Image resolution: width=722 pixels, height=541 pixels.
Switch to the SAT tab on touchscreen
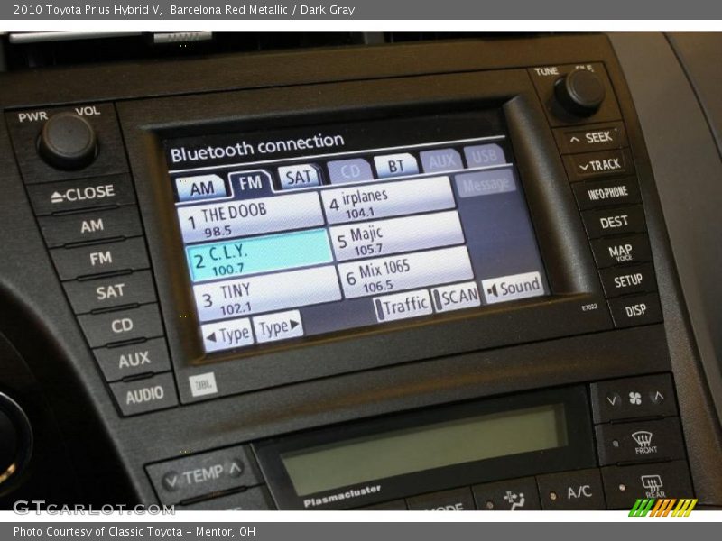299,177
